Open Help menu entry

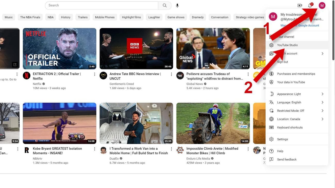pos(297,151)
